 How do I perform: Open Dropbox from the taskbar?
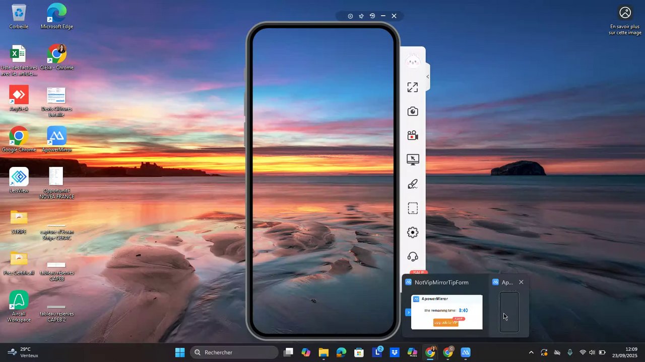point(395,352)
